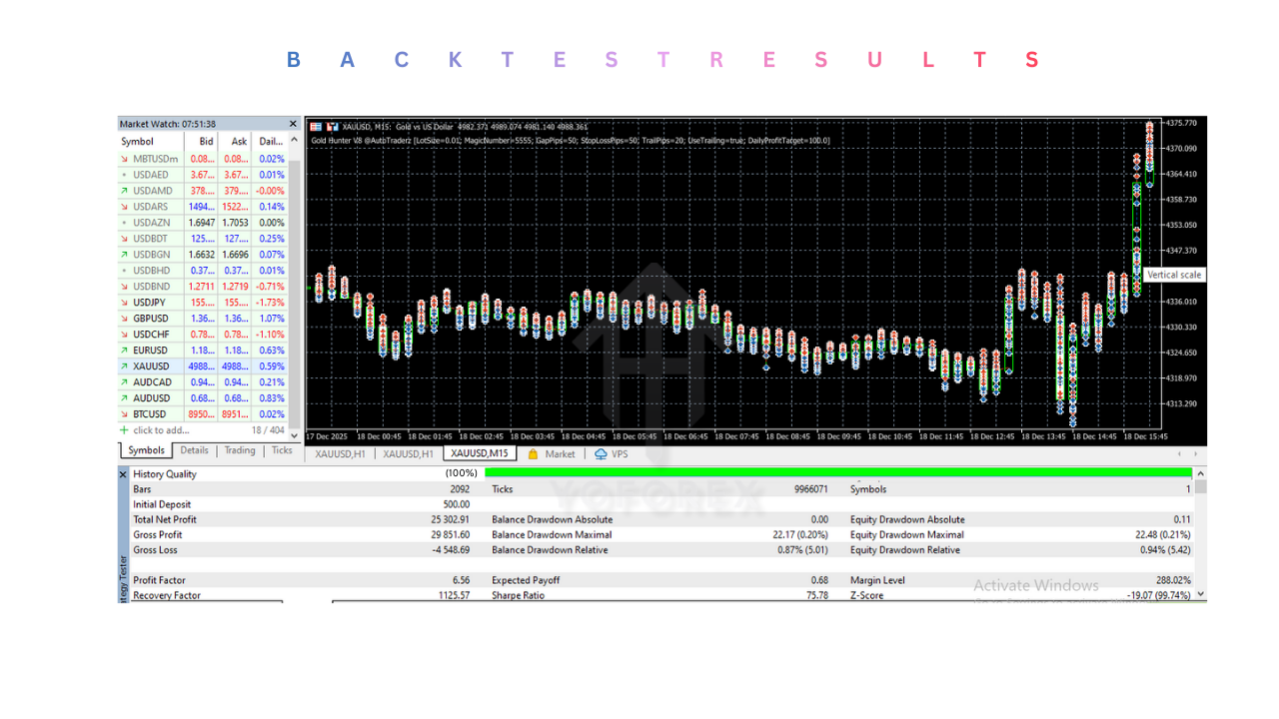Click the 1.6947 bid value for USDAZN
Screen dimensions: 1279x719
(x=202, y=223)
